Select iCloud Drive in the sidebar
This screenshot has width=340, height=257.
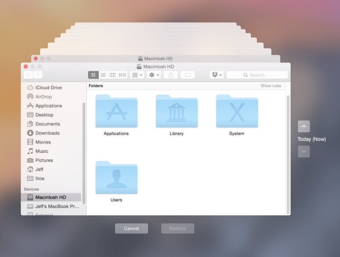tap(48, 87)
